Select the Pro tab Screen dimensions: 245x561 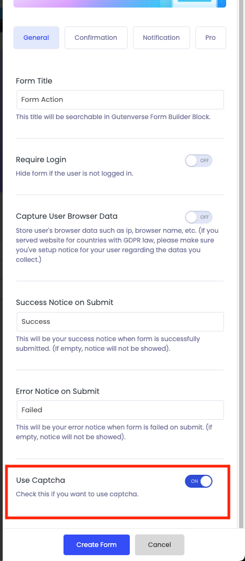(211, 38)
